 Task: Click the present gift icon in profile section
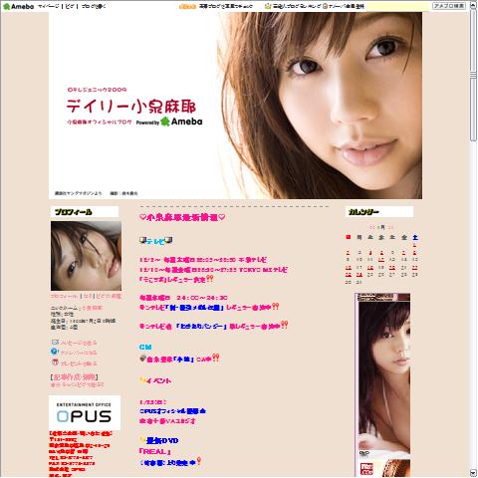point(55,362)
